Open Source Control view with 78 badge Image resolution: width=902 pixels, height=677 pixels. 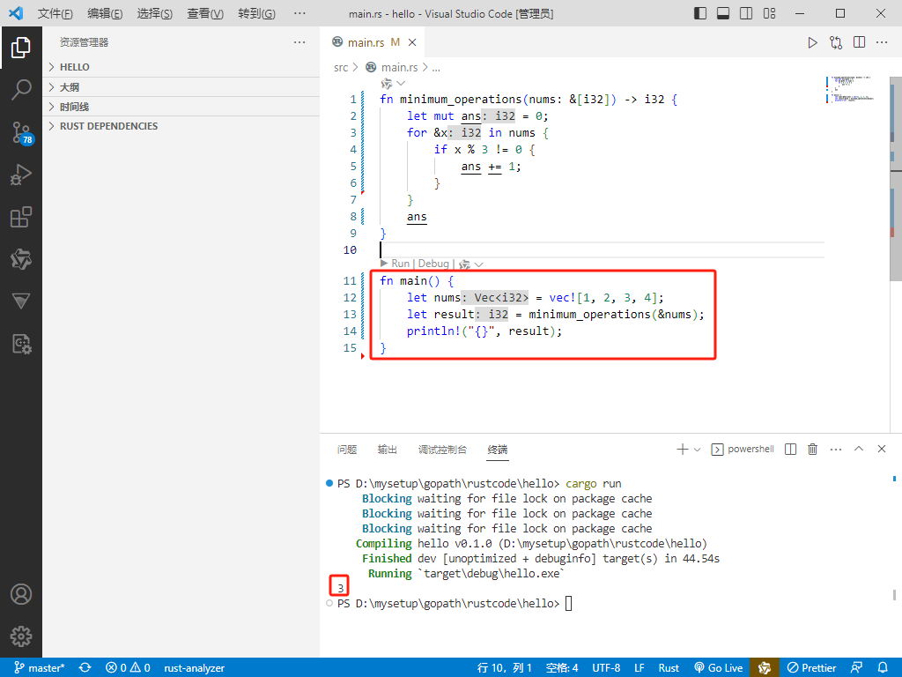click(22, 132)
